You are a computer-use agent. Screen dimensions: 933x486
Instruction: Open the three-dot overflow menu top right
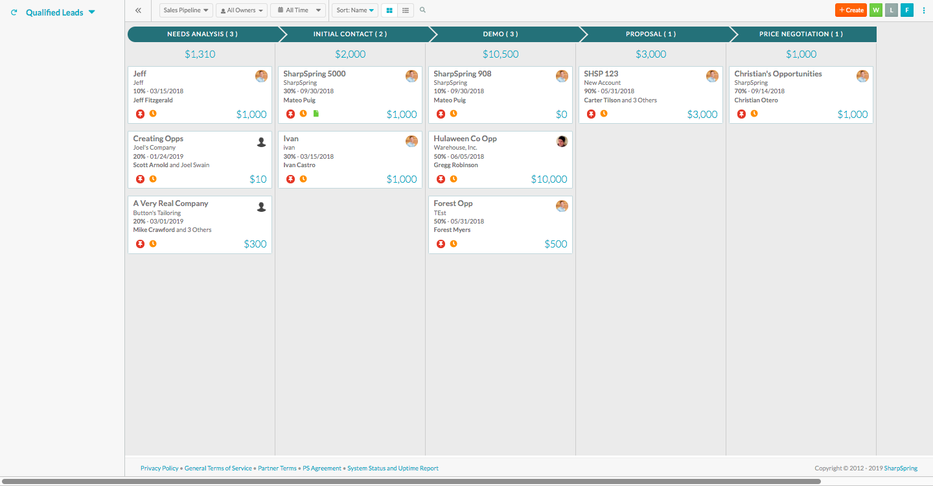click(x=923, y=10)
